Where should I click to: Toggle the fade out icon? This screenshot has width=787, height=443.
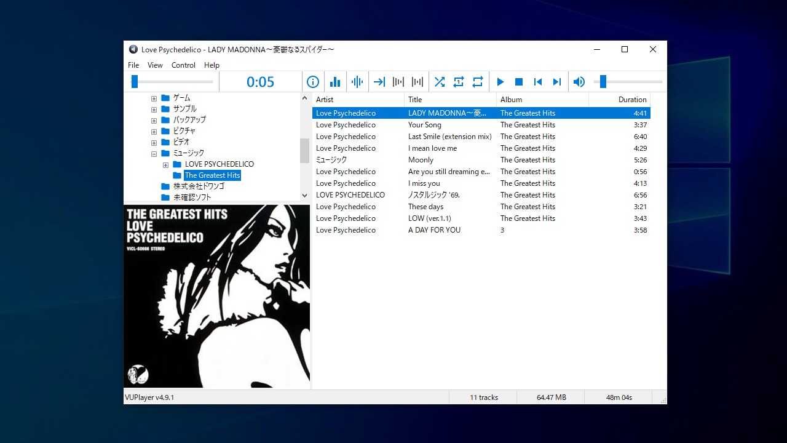tap(398, 82)
